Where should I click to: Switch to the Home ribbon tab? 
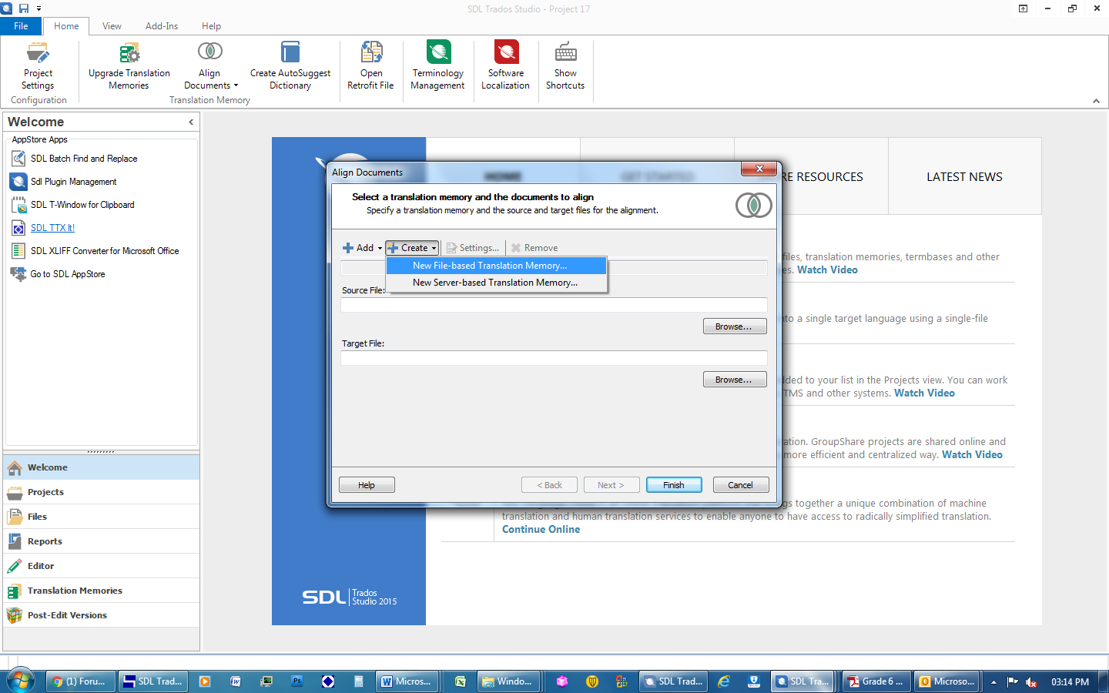click(66, 26)
